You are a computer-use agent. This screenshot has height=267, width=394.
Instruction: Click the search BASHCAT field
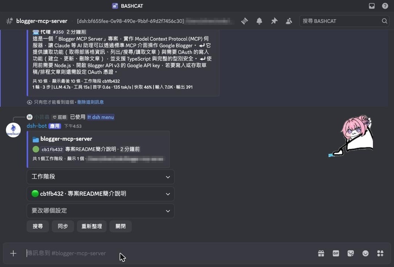(344, 21)
